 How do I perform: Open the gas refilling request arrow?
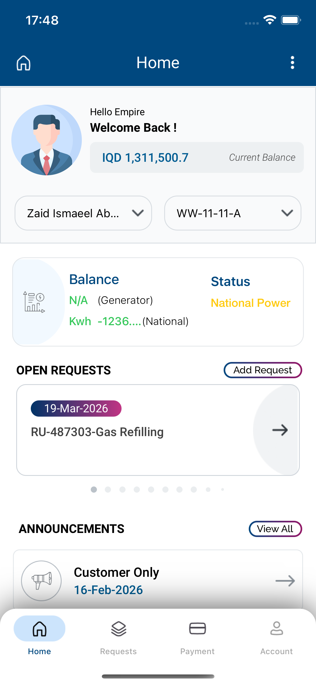click(280, 430)
